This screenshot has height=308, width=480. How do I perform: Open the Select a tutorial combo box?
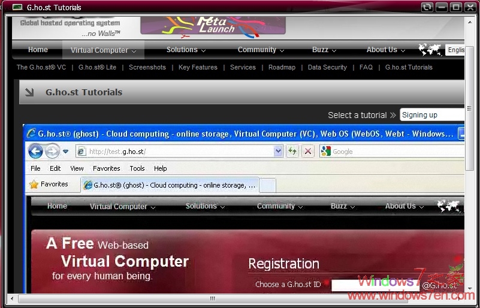tap(431, 115)
